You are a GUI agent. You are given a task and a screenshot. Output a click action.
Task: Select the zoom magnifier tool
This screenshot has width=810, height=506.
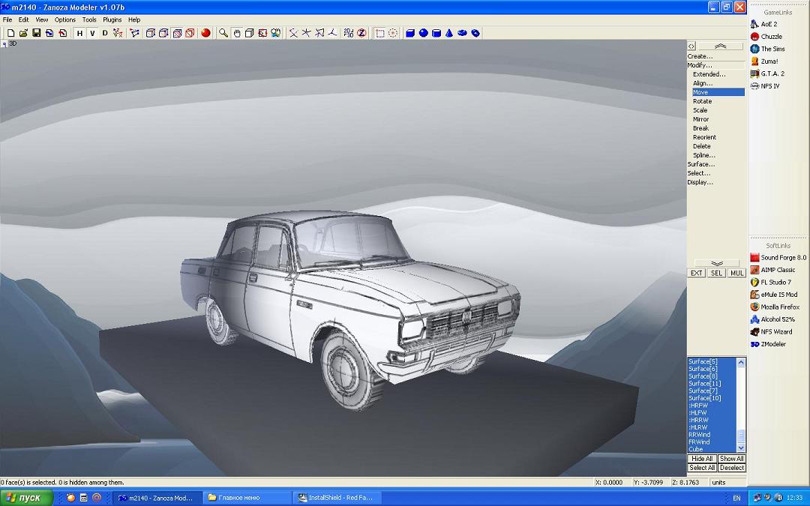point(223,33)
